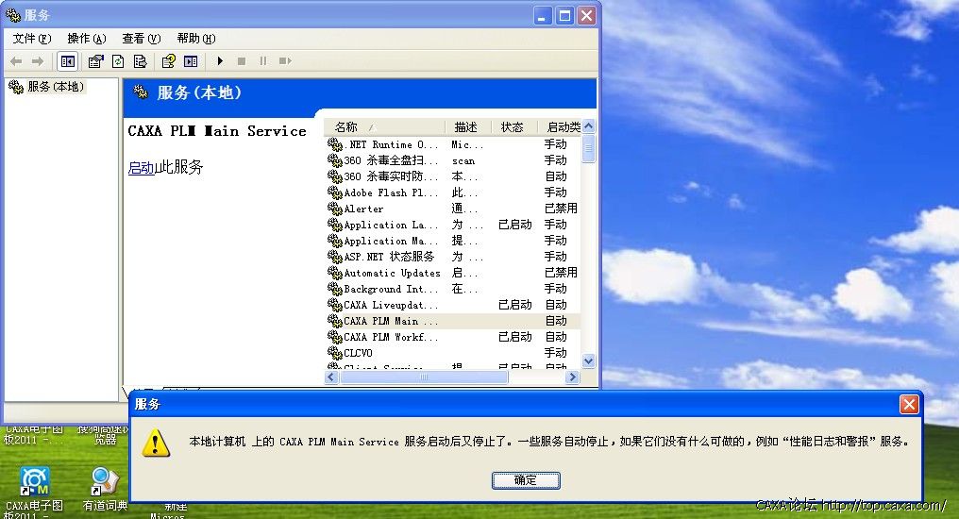Minimize the 服务 window
Screen dimensions: 959x519
click(x=541, y=15)
